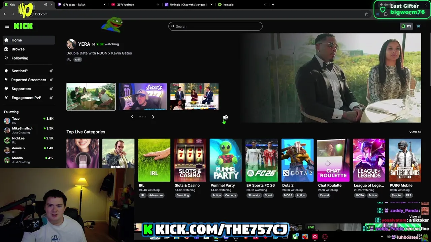Bookmark this page with the star icon
The image size is (431, 242).
click(366, 14)
